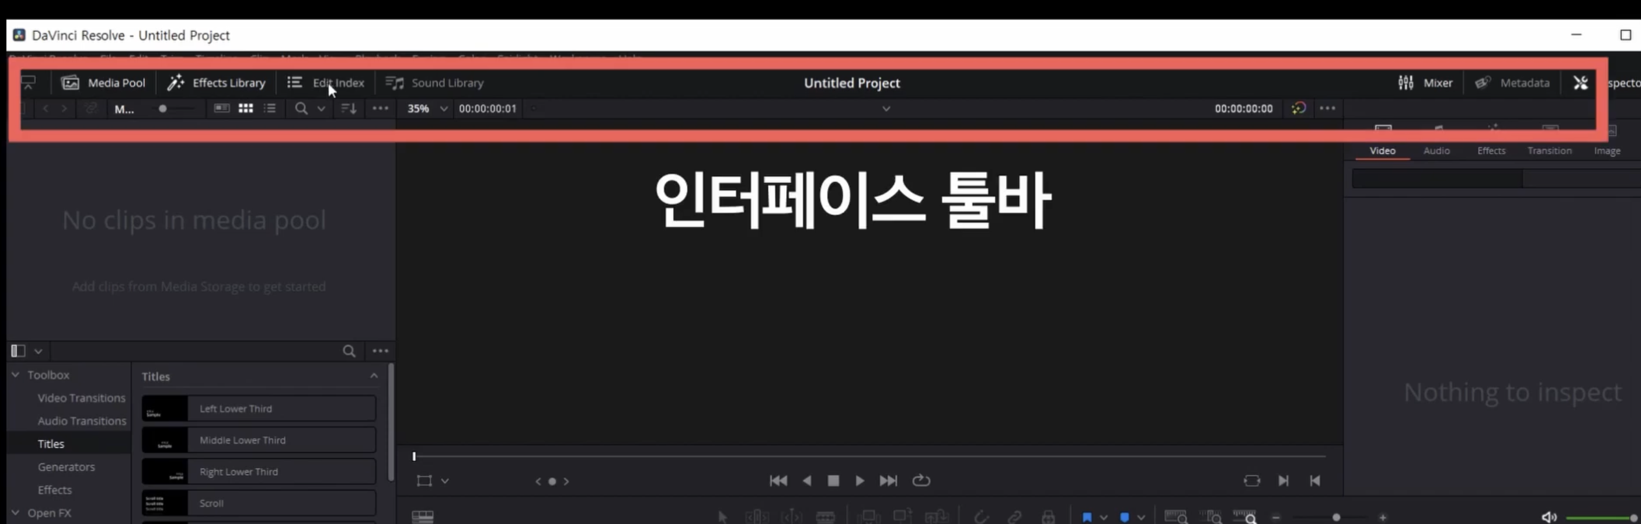The height and width of the screenshot is (524, 1641).
Task: Switch media pool to metadata view
Action: point(221,108)
